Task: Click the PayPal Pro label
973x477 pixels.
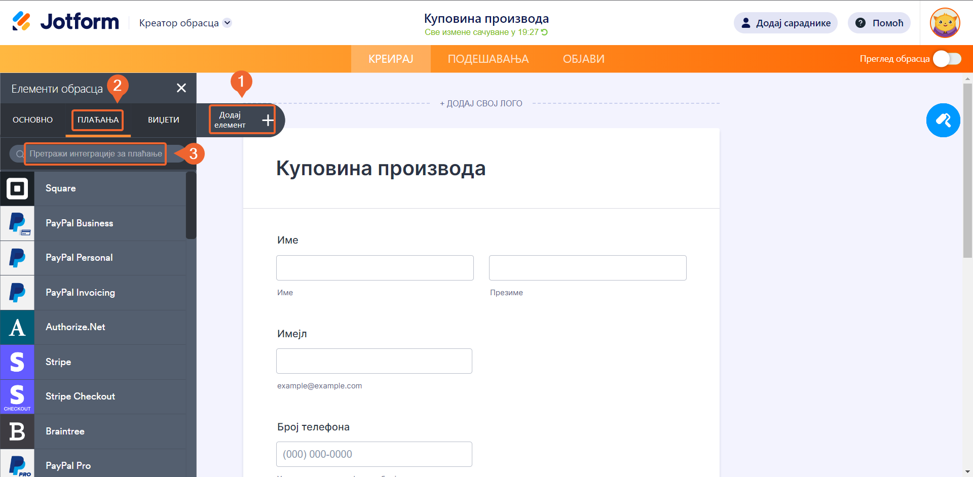Action: 68,466
